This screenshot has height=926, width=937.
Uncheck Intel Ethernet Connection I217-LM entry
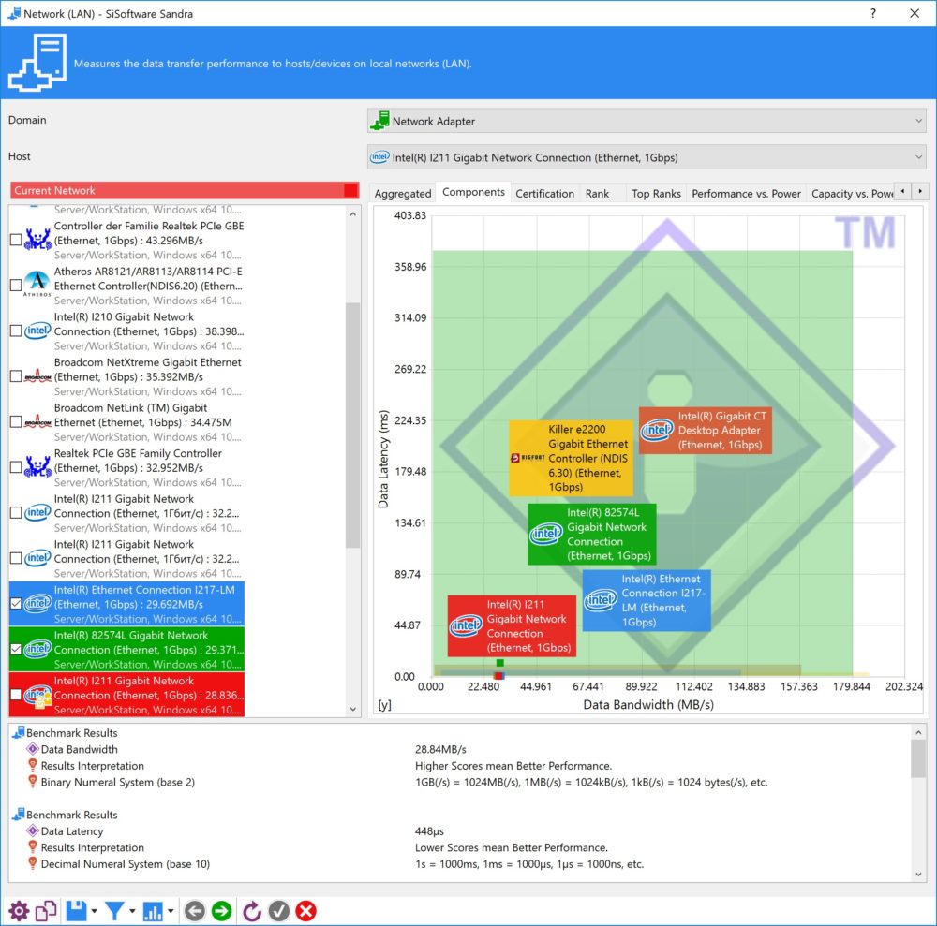[16, 604]
